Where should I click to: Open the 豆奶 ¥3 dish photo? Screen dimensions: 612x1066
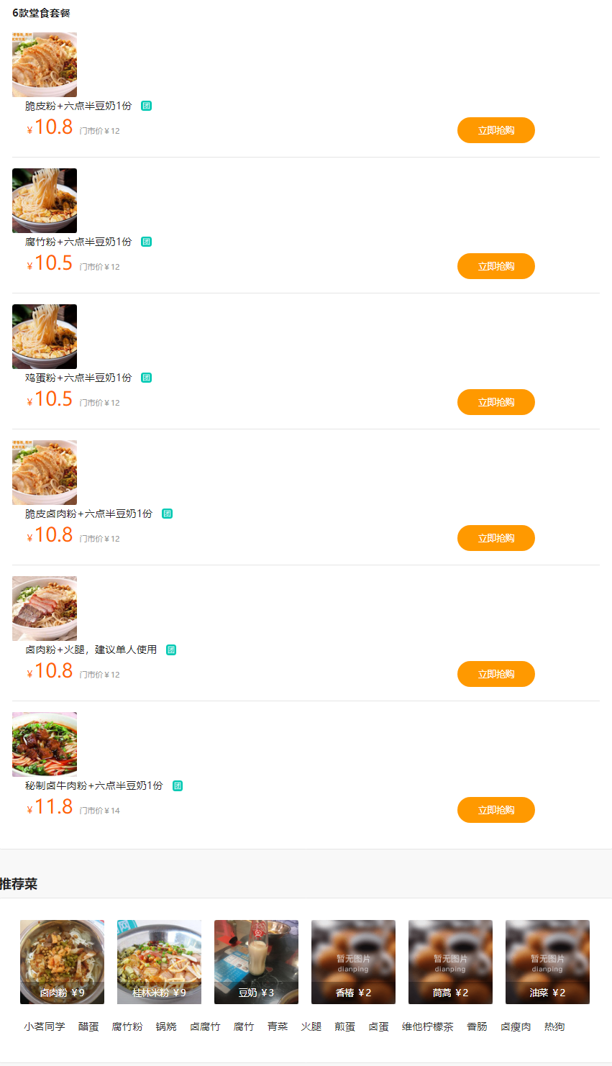(256, 962)
